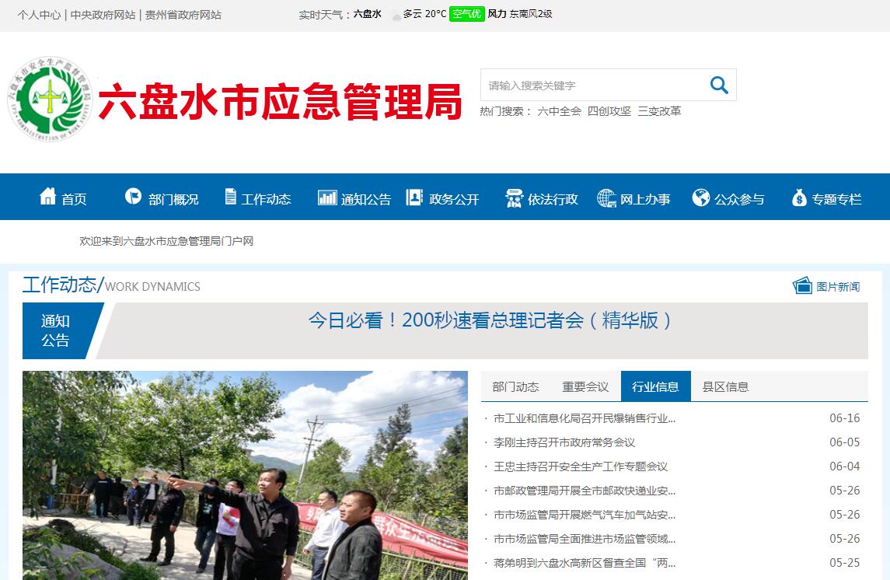The height and width of the screenshot is (580, 890).
Task: Click the blue 通知公告 label block
Action: tap(63, 331)
